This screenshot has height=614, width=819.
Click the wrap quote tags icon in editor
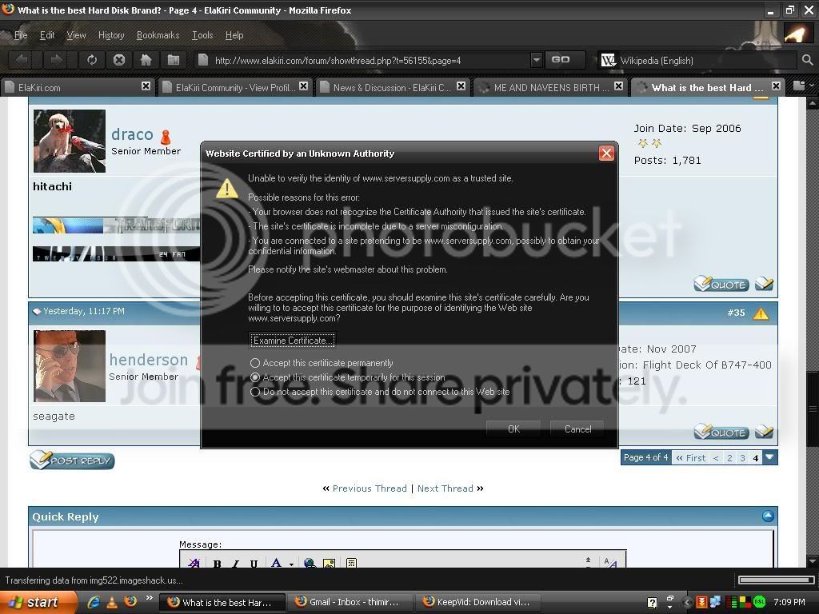tap(352, 564)
